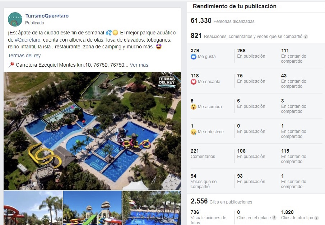Click the red Me encanta heart icon

click(193, 82)
